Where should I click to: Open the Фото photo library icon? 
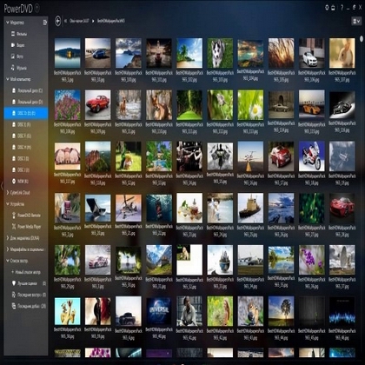13,56
